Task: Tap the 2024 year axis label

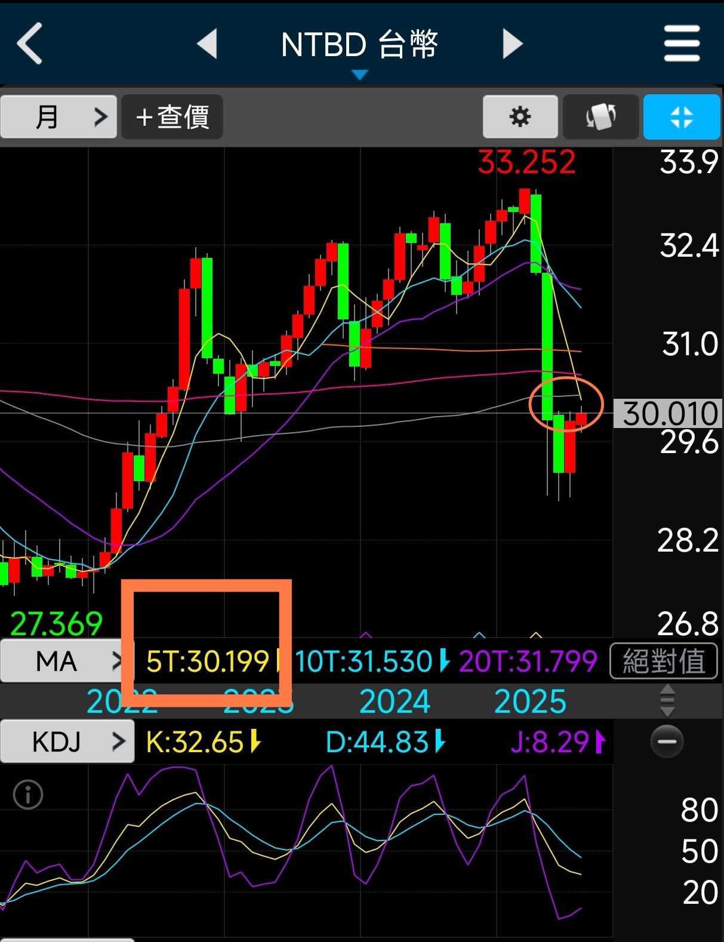Action: [x=395, y=701]
